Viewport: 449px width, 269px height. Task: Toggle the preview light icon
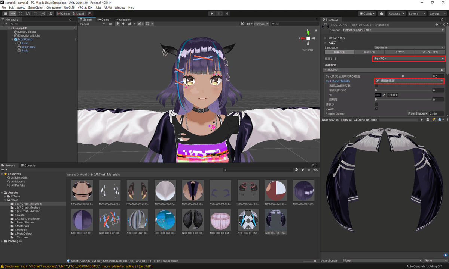click(x=434, y=120)
